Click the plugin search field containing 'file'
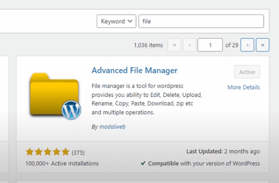 click(201, 21)
